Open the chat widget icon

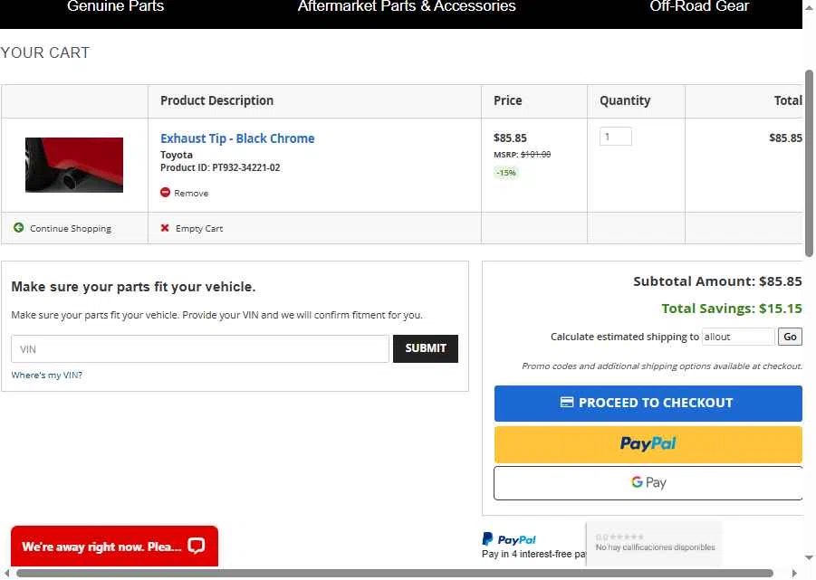click(197, 546)
